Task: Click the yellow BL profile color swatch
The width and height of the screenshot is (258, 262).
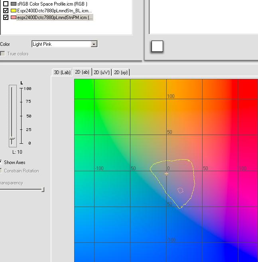Action: pyautogui.click(x=14, y=10)
